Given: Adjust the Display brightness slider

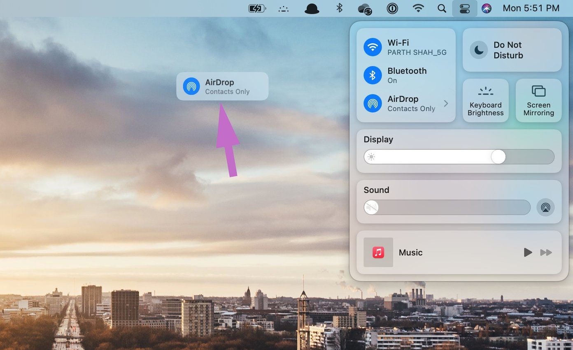Looking at the screenshot, I should coord(459,157).
